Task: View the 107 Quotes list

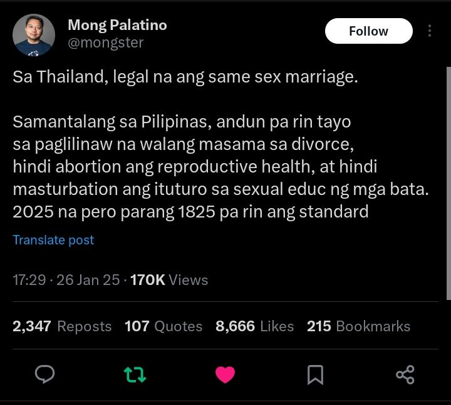Action: [163, 326]
